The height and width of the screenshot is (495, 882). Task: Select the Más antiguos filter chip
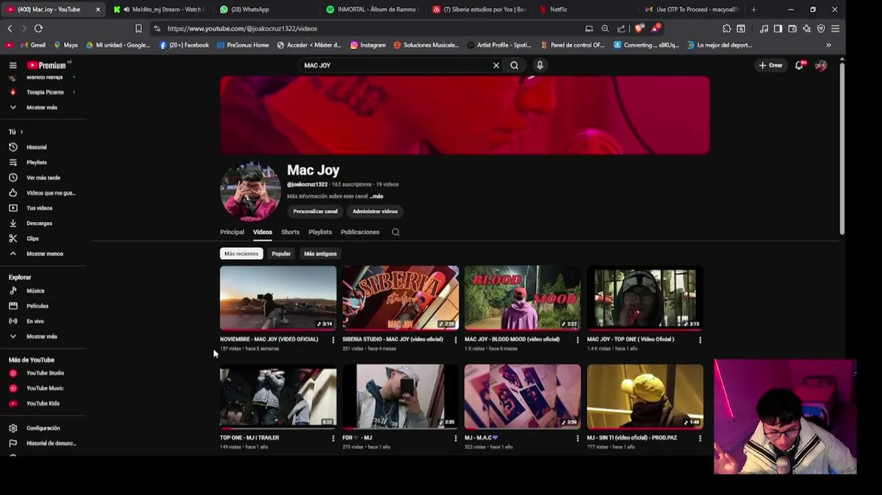(x=320, y=254)
